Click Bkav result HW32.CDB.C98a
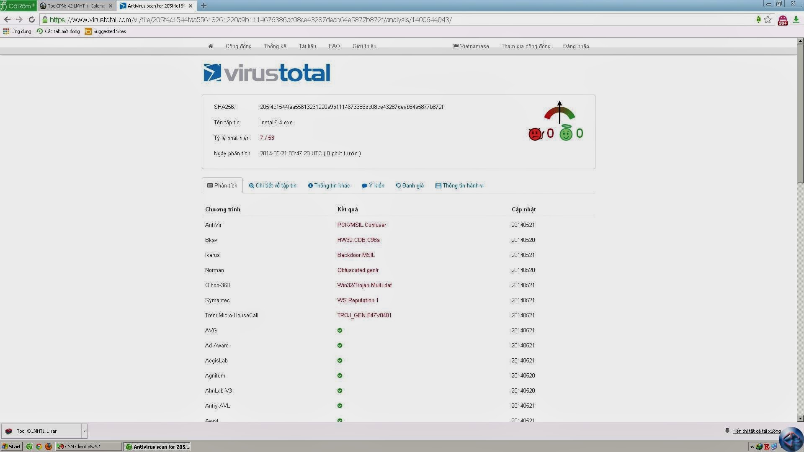 point(358,240)
